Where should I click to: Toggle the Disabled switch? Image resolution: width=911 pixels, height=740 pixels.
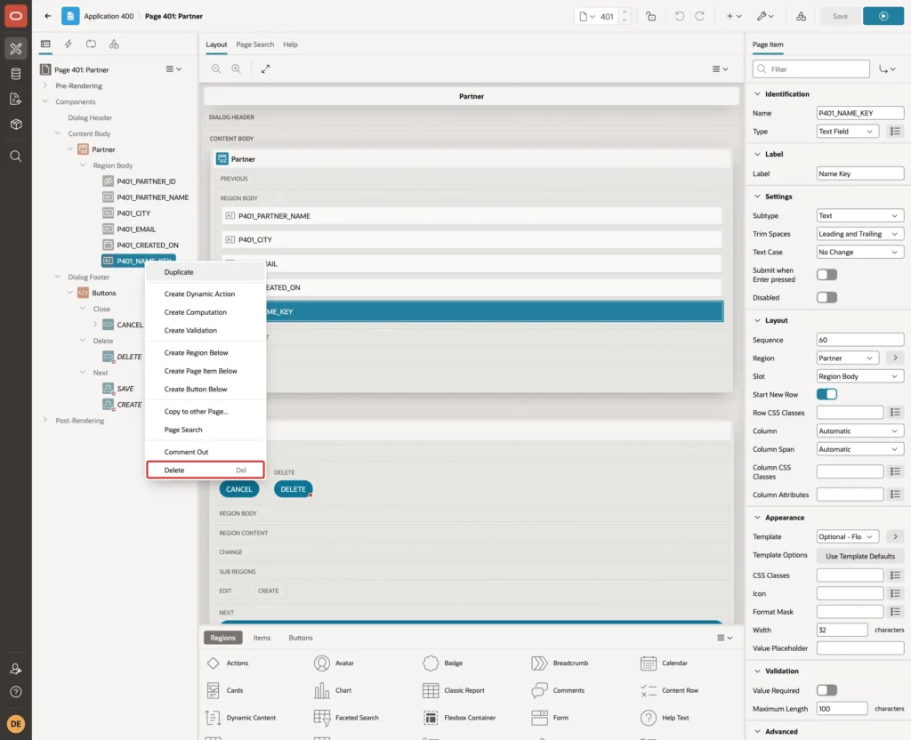pos(826,297)
